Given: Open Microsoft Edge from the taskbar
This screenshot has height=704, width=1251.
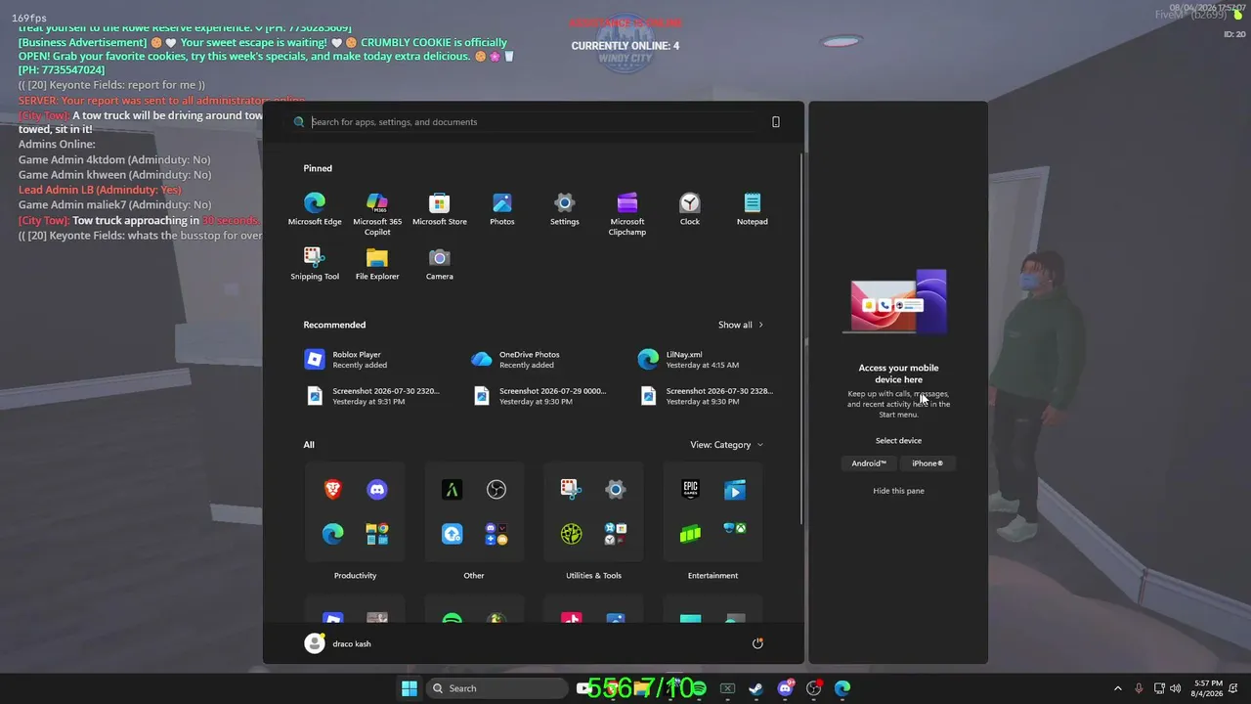Looking at the screenshot, I should tap(842, 688).
